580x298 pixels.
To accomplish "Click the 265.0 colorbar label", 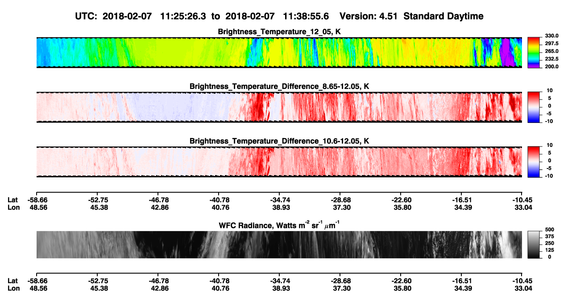I will pos(551,51).
